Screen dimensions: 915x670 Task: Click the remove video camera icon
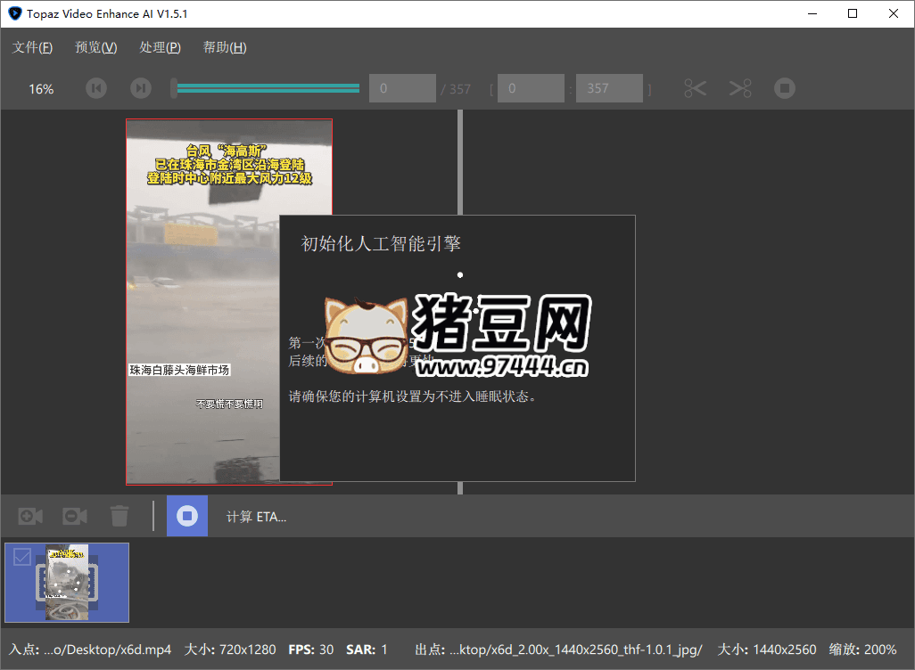[75, 516]
